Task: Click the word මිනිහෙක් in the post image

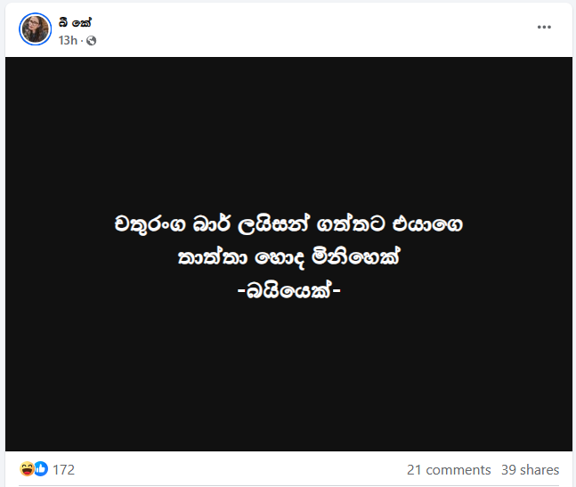Action: point(355,256)
